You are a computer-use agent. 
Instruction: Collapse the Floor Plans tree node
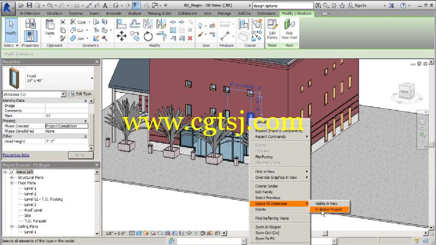(12, 183)
